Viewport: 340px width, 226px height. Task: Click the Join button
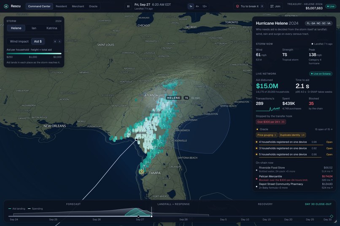(x=275, y=6)
